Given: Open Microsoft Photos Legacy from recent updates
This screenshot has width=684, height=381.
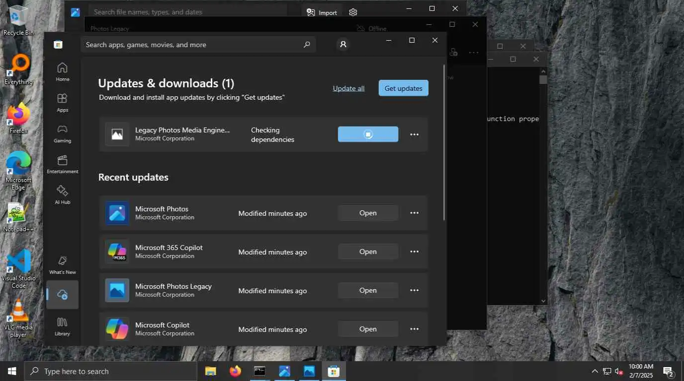Looking at the screenshot, I should tap(368, 290).
